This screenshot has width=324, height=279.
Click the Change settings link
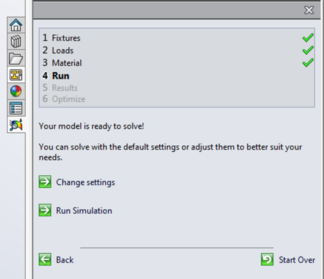[85, 182]
